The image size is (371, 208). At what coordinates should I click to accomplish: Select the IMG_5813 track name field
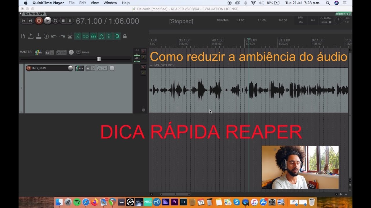[x=49, y=68]
